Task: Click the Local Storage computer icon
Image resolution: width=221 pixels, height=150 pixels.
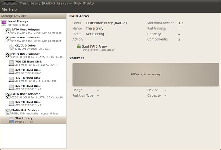Action: click(x=4, y=23)
